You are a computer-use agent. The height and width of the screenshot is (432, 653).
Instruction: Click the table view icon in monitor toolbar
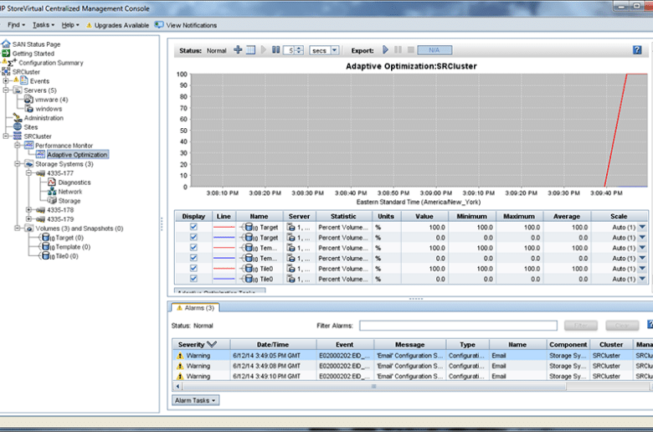pos(250,50)
